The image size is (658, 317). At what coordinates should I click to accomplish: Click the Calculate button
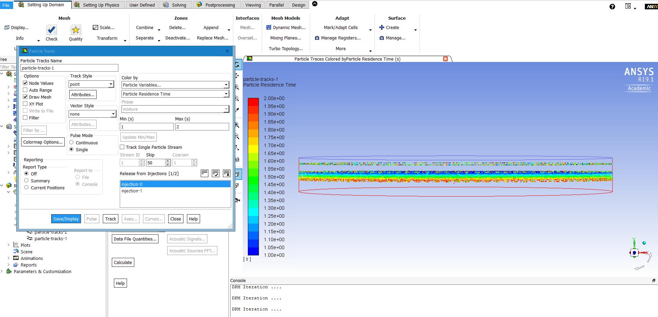click(123, 262)
